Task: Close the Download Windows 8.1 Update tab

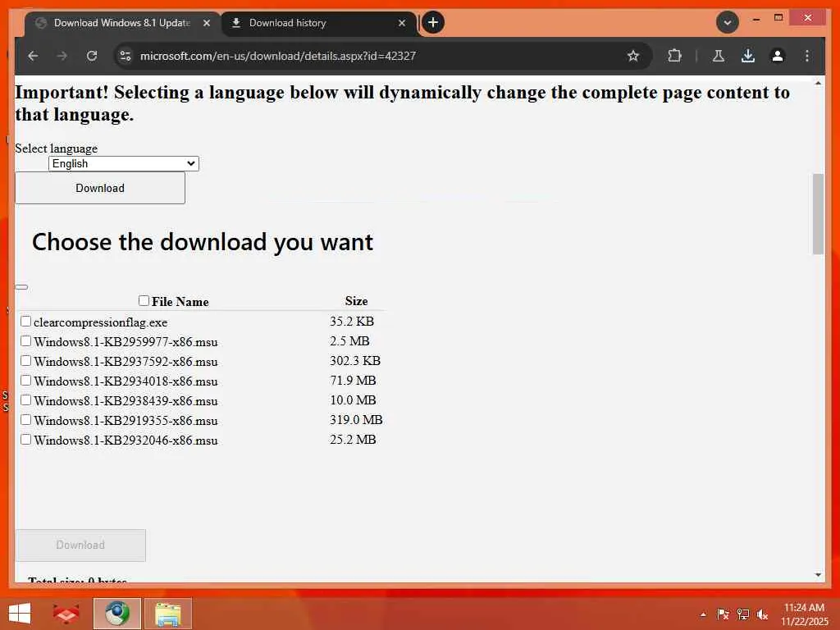Action: point(207,23)
